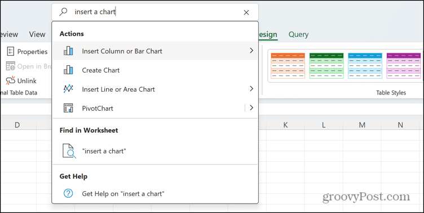
Task: Click the Insert Line or Area Chart icon
Action: pos(68,89)
